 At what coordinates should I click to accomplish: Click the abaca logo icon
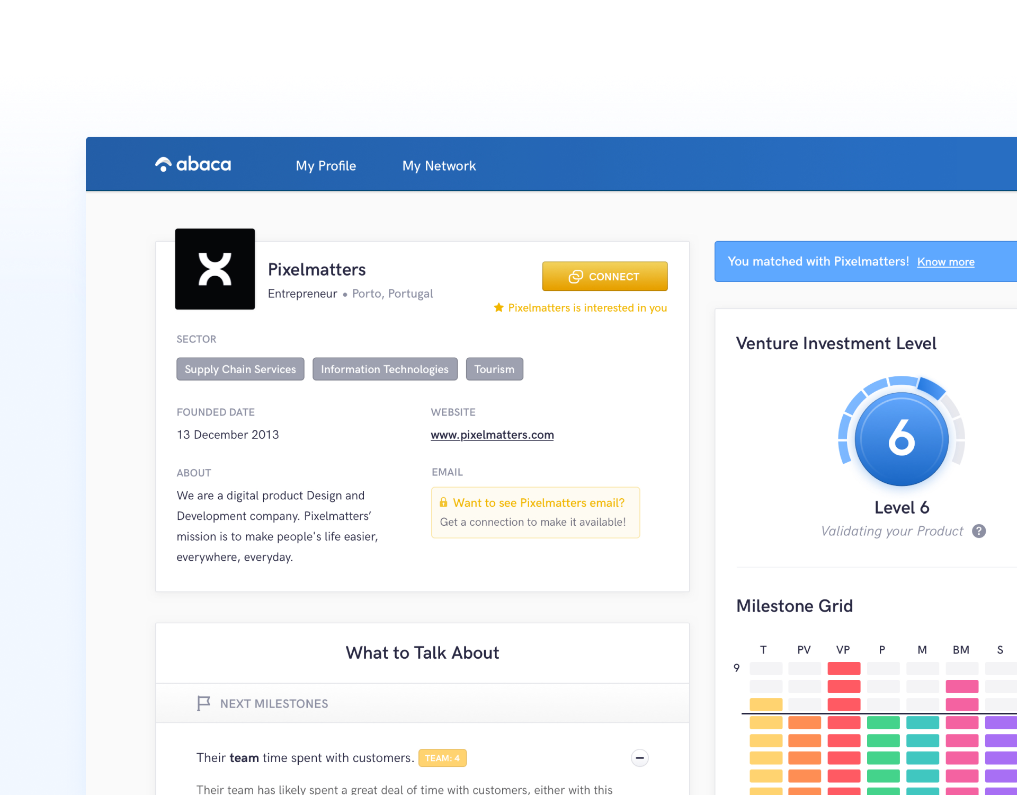click(163, 165)
